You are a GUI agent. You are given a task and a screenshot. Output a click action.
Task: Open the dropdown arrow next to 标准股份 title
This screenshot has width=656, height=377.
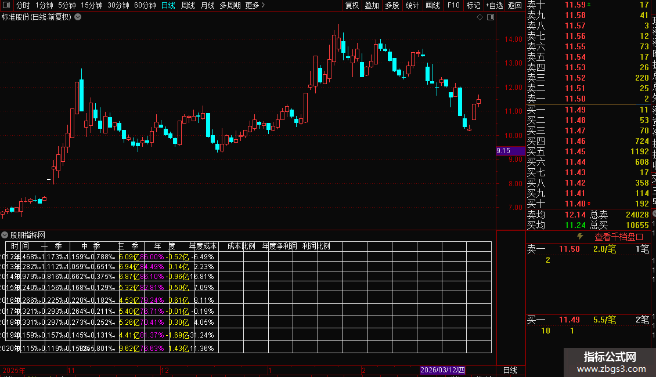pos(78,17)
